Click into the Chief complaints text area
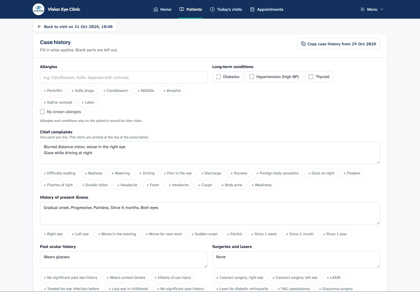This screenshot has height=292, width=420. point(210,153)
